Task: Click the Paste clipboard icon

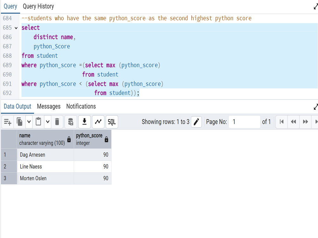Action: click(x=38, y=122)
